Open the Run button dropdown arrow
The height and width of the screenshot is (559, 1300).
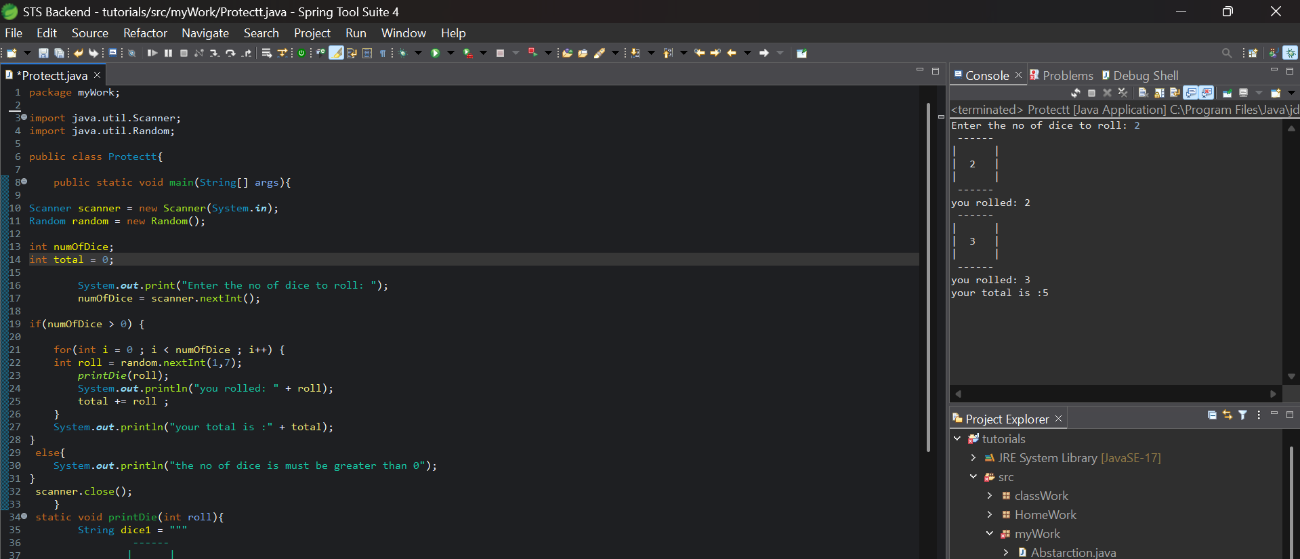[x=450, y=53]
